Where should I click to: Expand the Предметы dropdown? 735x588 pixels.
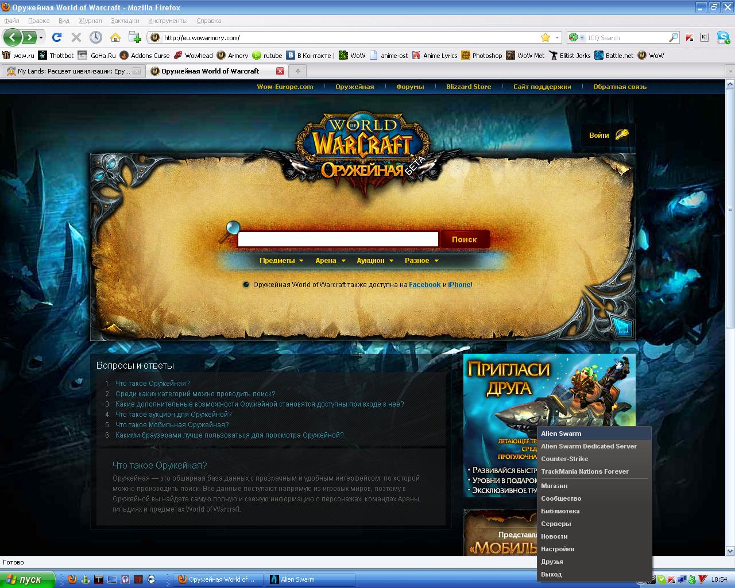(281, 261)
